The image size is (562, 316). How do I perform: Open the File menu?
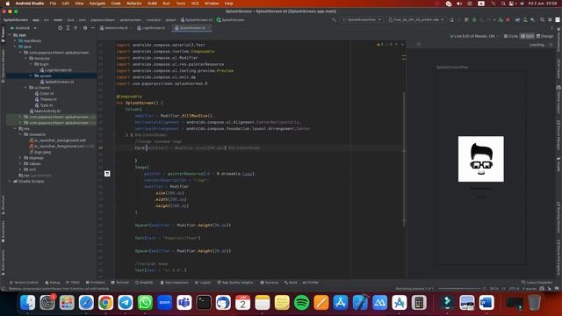click(53, 4)
